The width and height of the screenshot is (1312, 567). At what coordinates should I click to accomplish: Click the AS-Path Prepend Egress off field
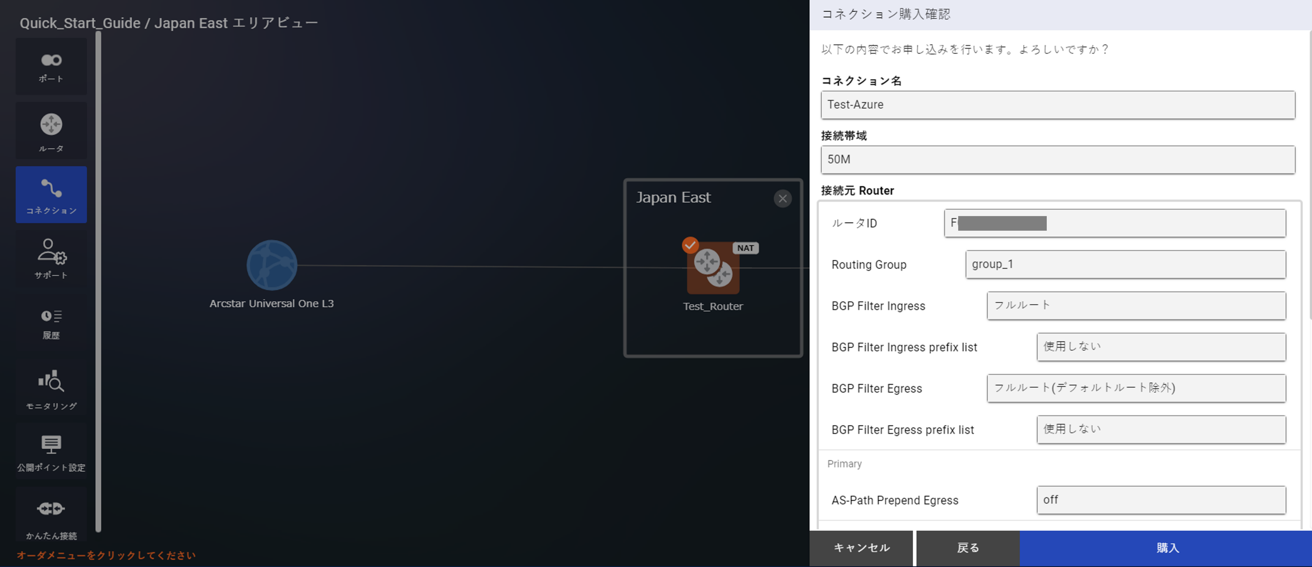click(x=1161, y=500)
